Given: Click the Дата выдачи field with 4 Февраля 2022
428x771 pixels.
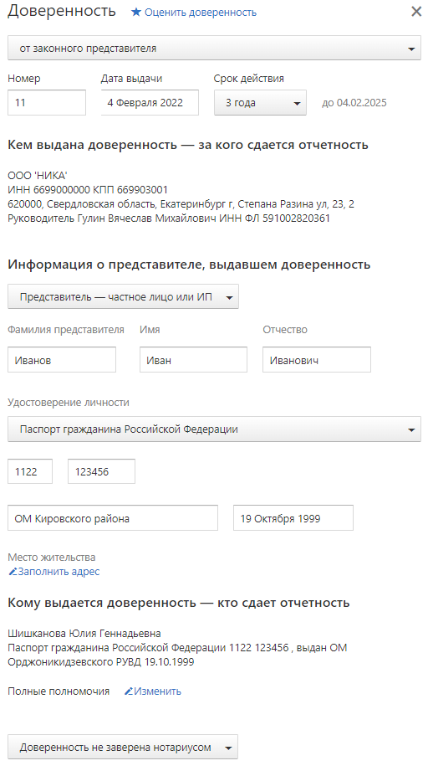Looking at the screenshot, I should click(150, 103).
